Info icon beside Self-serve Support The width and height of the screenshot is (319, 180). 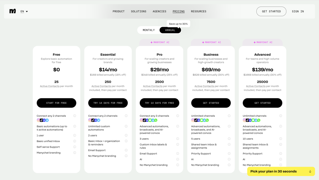click(x=75, y=147)
